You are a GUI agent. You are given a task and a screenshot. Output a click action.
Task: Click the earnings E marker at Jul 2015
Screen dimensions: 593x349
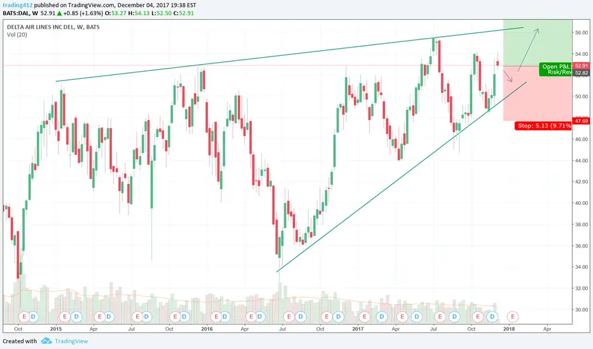pyautogui.click(x=137, y=317)
